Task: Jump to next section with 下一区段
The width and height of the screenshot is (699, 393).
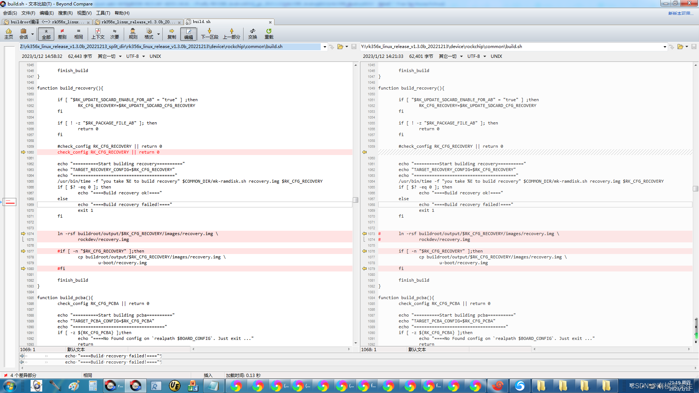Action: 210,33
